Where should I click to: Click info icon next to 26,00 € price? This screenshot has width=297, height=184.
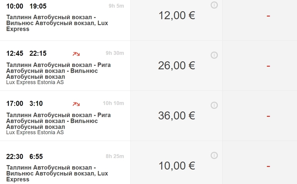[x=214, y=55]
